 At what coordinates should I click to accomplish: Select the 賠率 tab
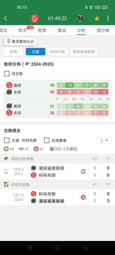42,30
